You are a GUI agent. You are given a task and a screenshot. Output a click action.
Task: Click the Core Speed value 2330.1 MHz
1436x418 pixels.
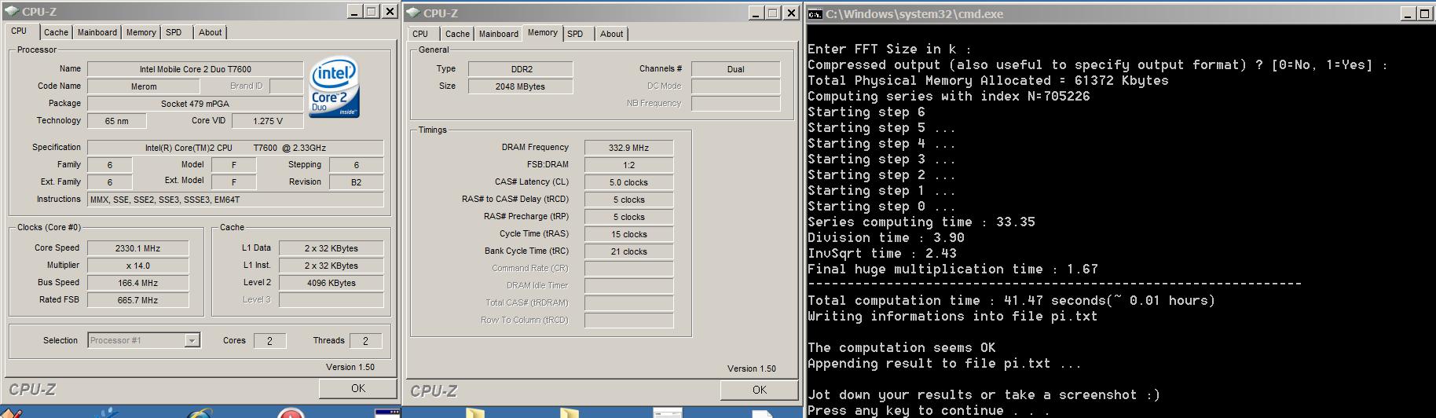(137, 248)
